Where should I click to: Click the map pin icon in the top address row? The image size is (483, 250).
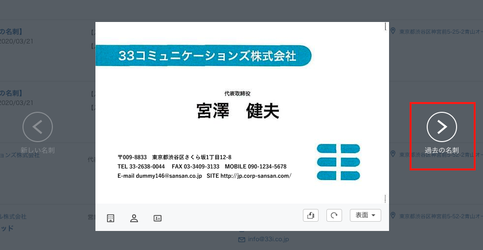[393, 31]
